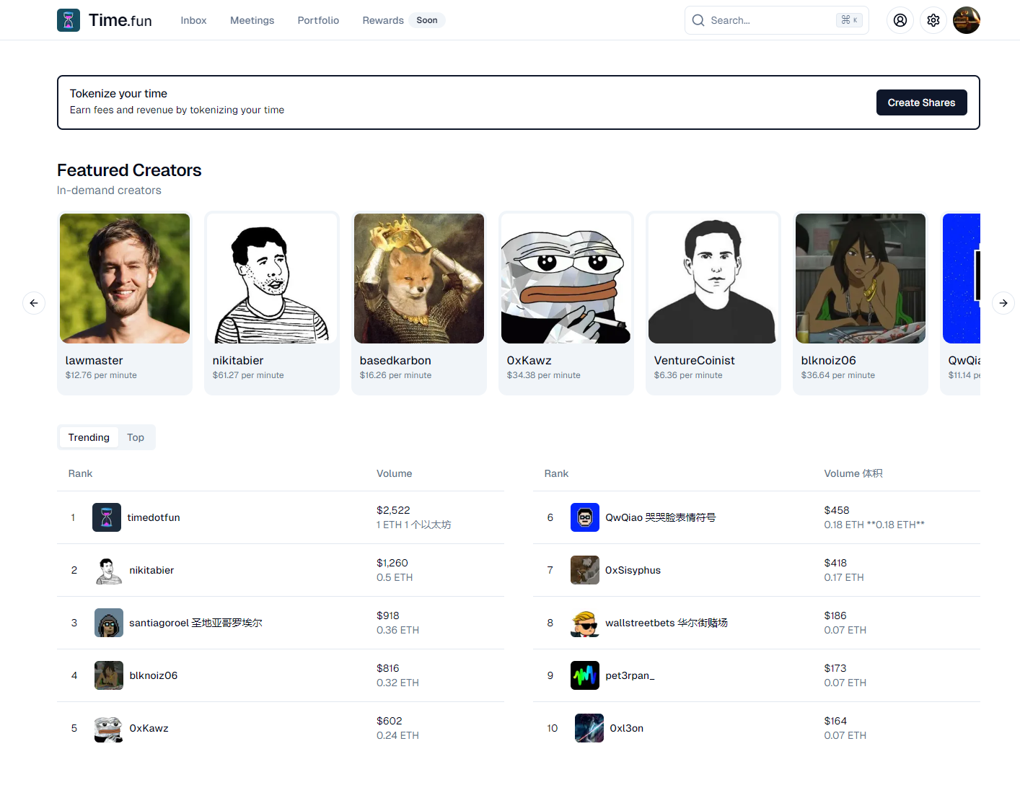Click the profile avatar picture
Screen dimensions: 1020x793
point(966,20)
